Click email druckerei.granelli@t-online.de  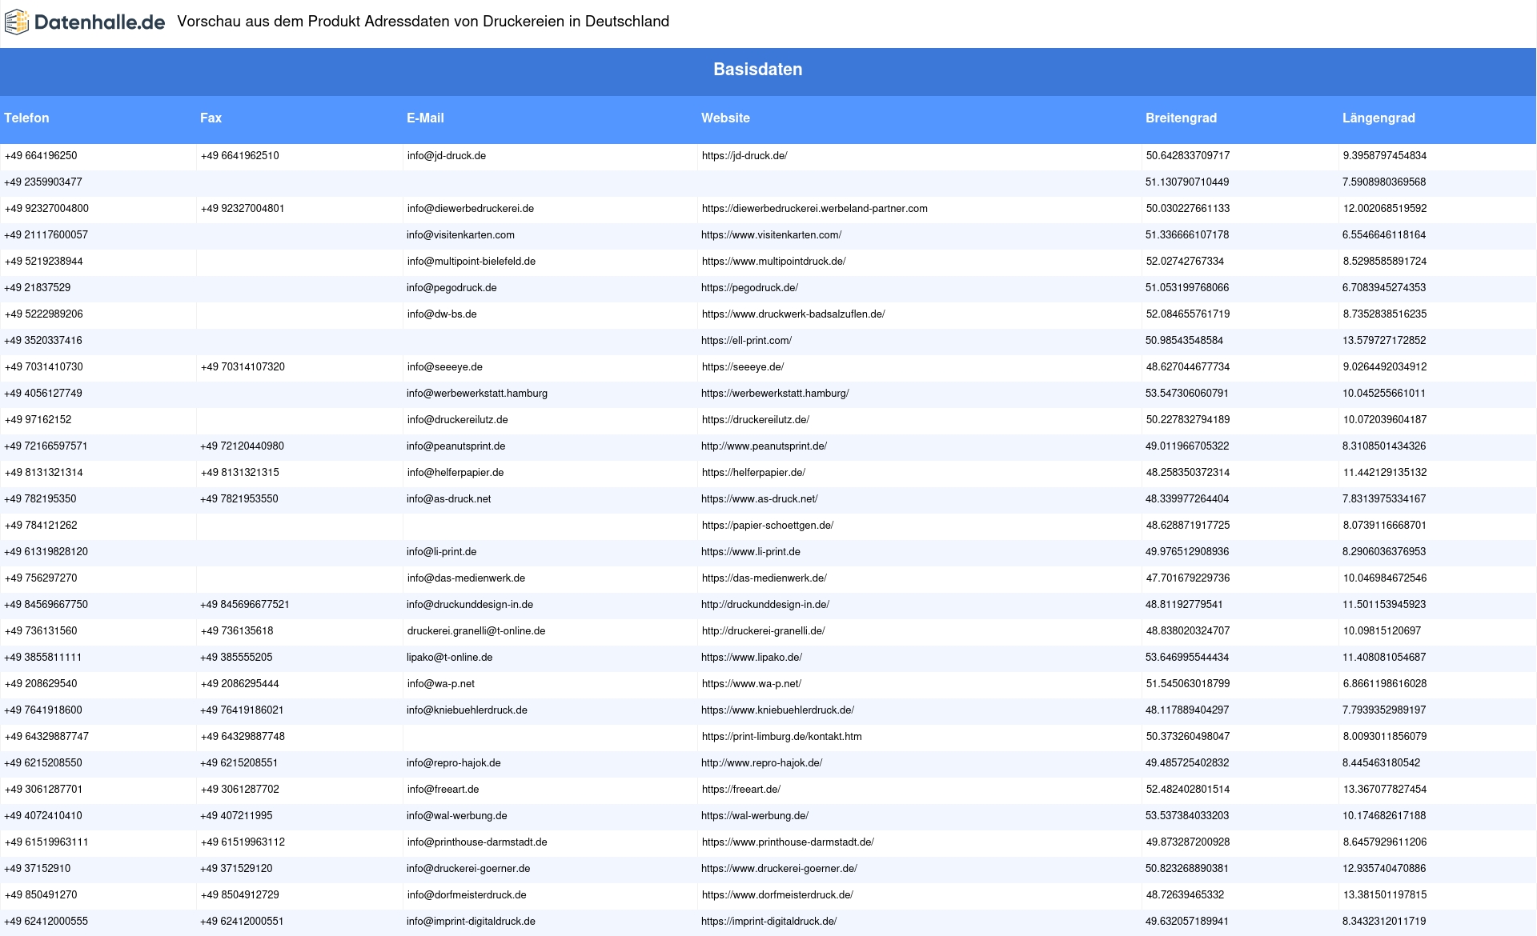coord(476,631)
